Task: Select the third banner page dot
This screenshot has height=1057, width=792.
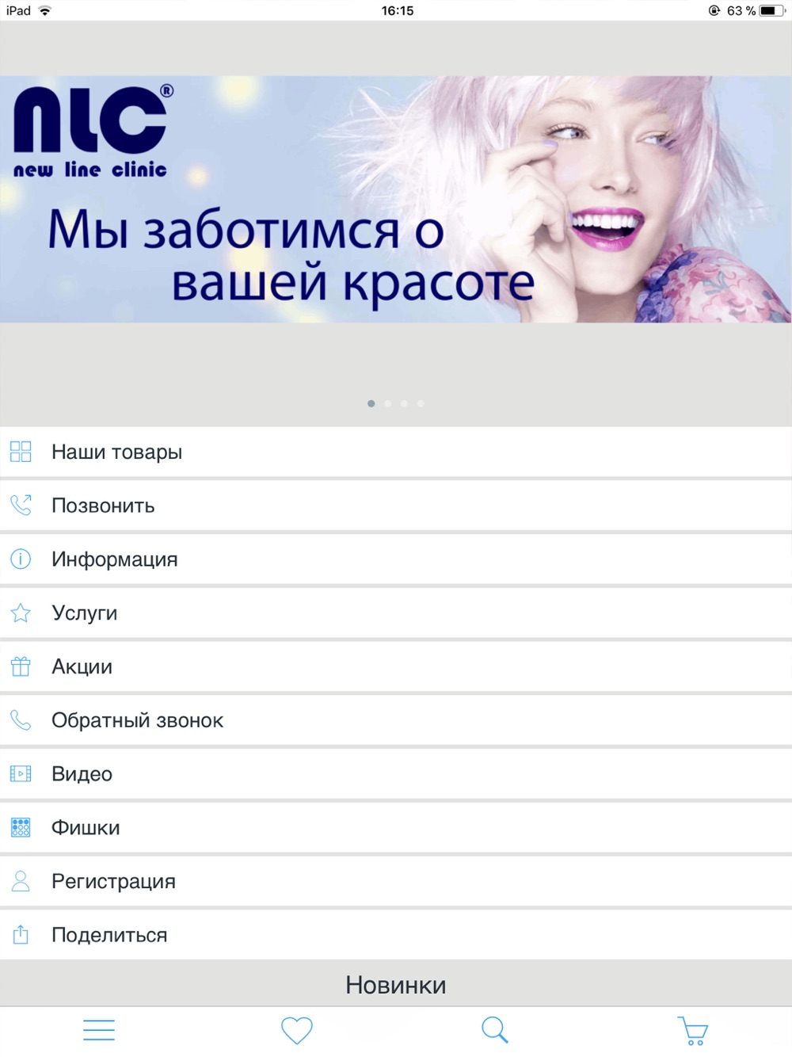Action: point(404,403)
